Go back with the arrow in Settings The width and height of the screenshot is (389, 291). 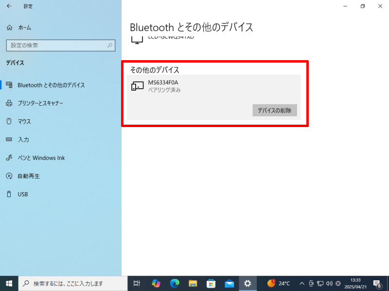[9, 6]
